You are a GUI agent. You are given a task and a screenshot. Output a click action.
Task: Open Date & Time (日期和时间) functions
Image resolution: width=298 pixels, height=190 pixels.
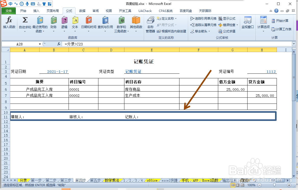[x=88, y=24]
